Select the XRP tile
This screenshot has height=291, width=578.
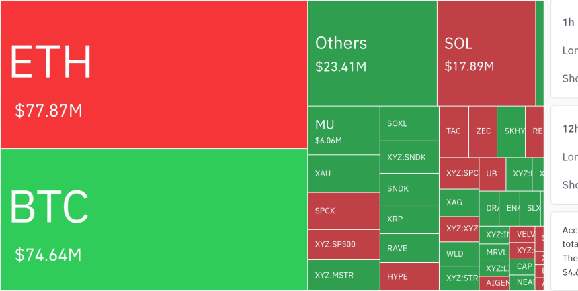click(409, 219)
